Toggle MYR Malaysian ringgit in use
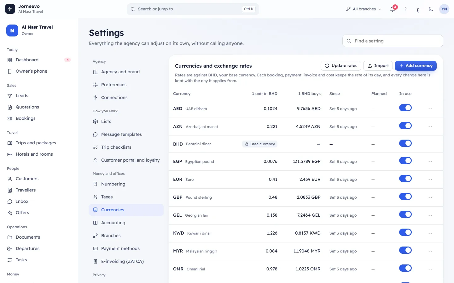 tap(405, 250)
